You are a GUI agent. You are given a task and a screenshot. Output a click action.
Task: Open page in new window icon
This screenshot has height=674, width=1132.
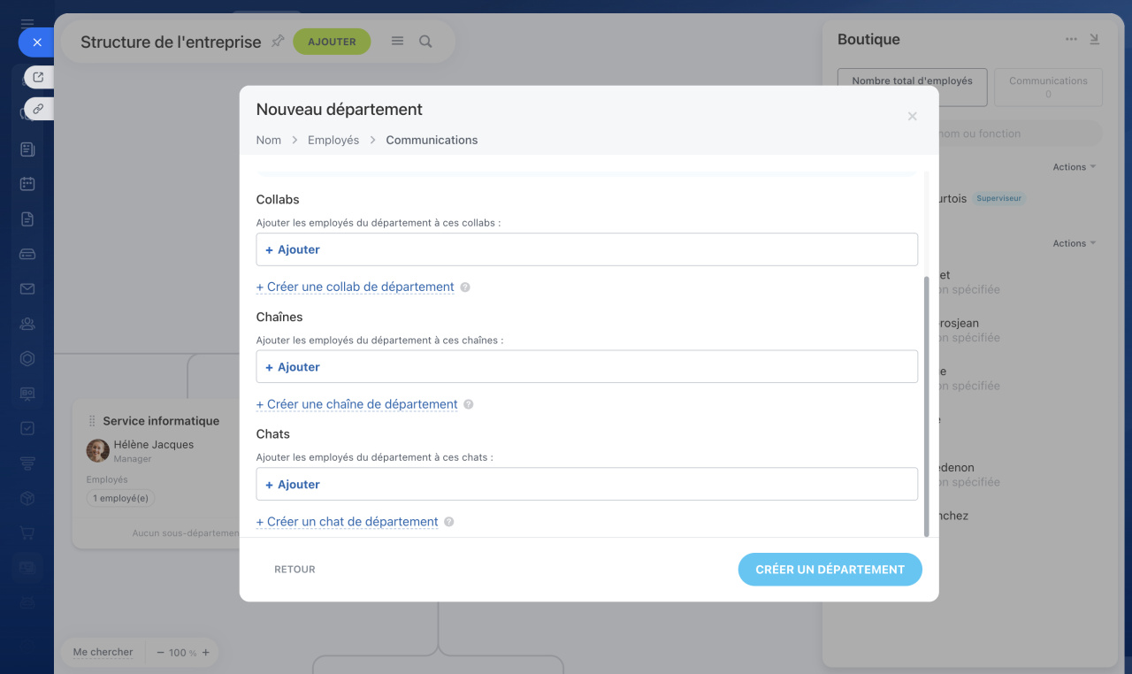coord(38,78)
